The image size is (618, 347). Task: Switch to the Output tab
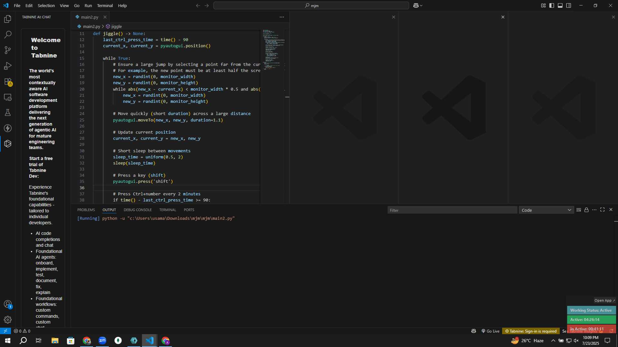point(109,210)
